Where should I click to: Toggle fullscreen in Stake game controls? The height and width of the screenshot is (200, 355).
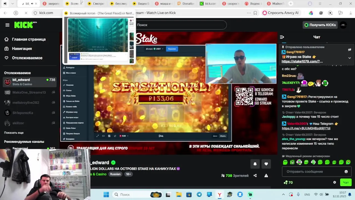pos(97,136)
